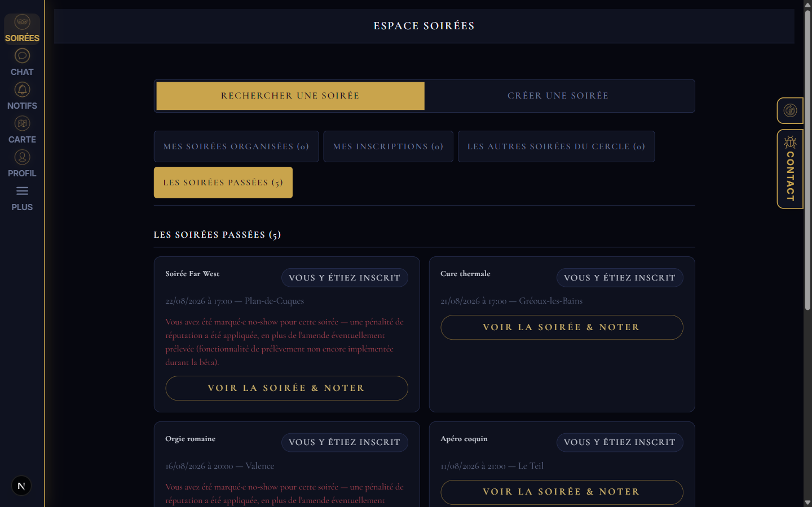Show Les autres soirées du cercle (0)
This screenshot has width=812, height=507.
pos(556,146)
